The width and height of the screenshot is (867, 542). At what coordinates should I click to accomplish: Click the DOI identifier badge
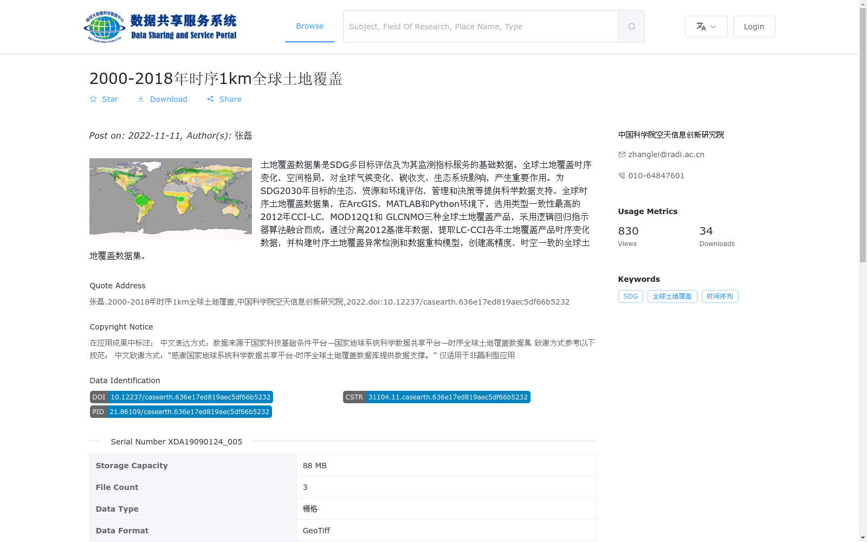point(181,397)
